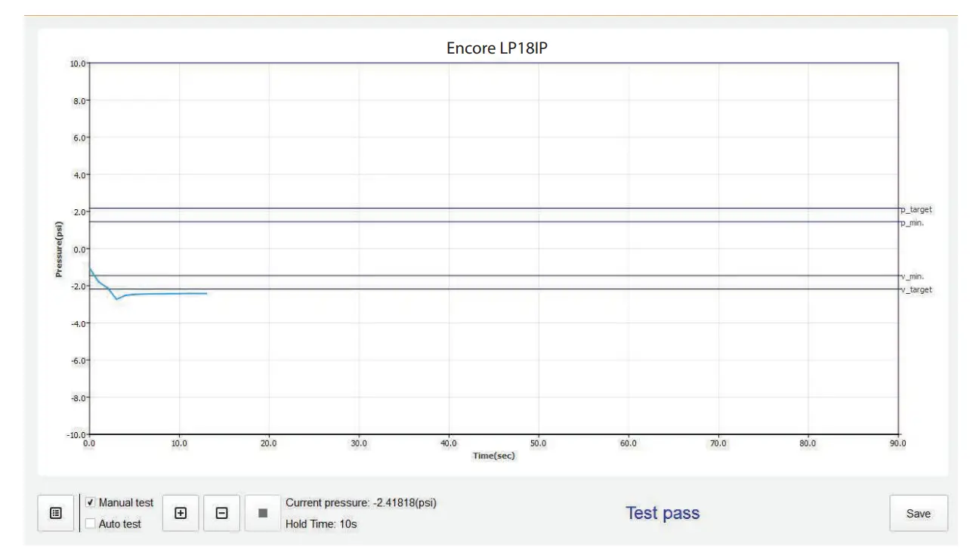This screenshot has height=559, width=970.
Task: Click the 'Time(sec)' axis label
Action: click(494, 456)
